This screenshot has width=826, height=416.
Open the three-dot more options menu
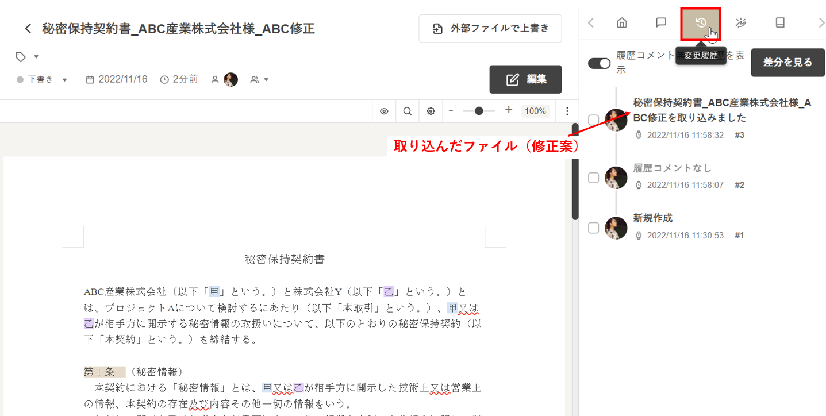(x=567, y=111)
